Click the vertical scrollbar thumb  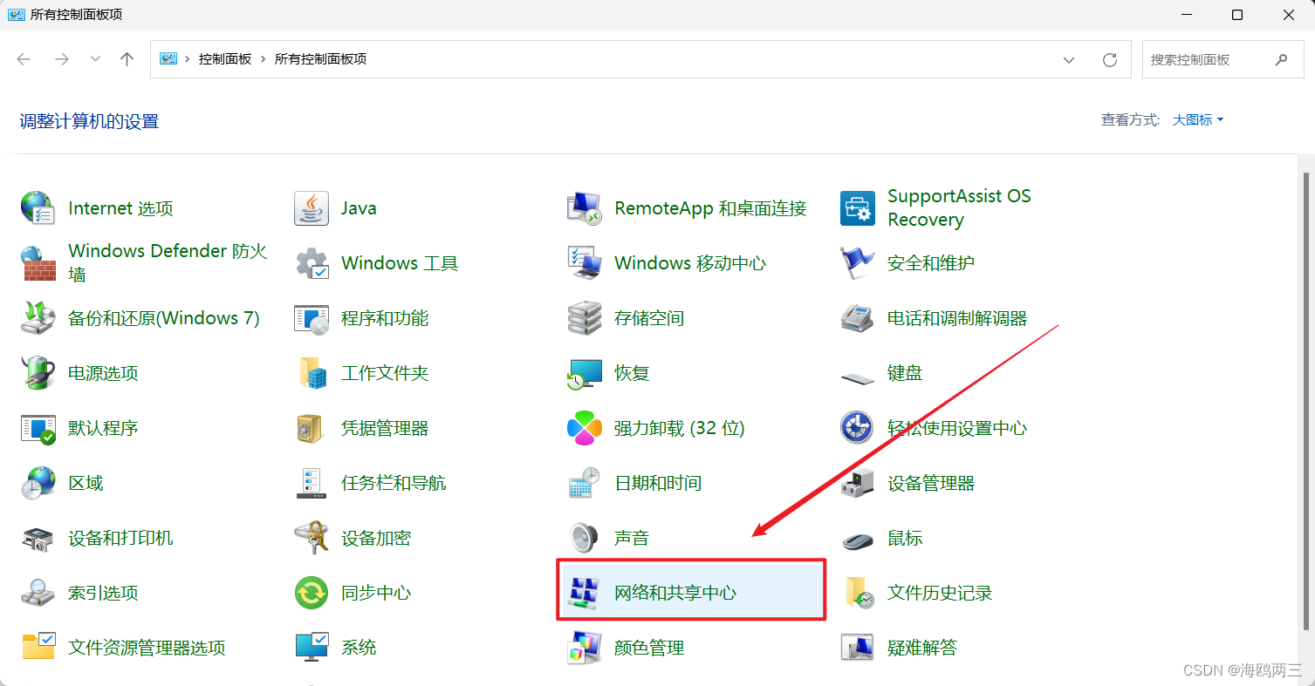tap(1307, 399)
